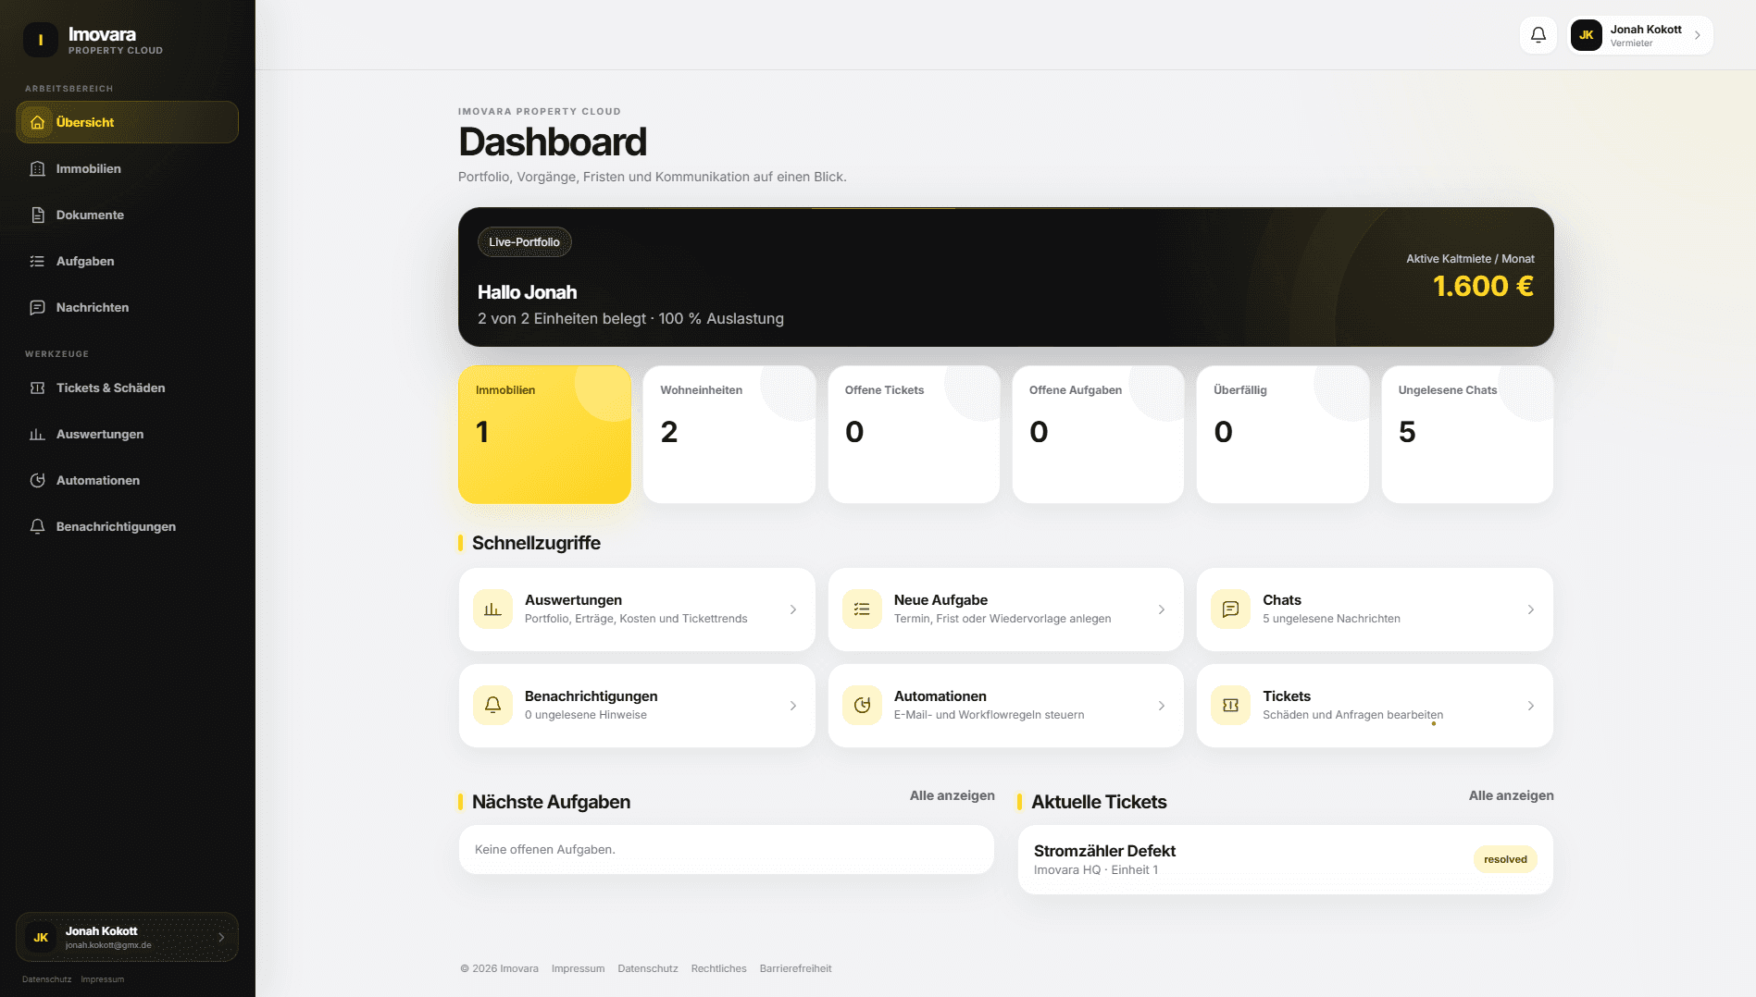Image resolution: width=1756 pixels, height=997 pixels.
Task: Click the Benachrichtigungen quick-access bell icon
Action: (492, 706)
